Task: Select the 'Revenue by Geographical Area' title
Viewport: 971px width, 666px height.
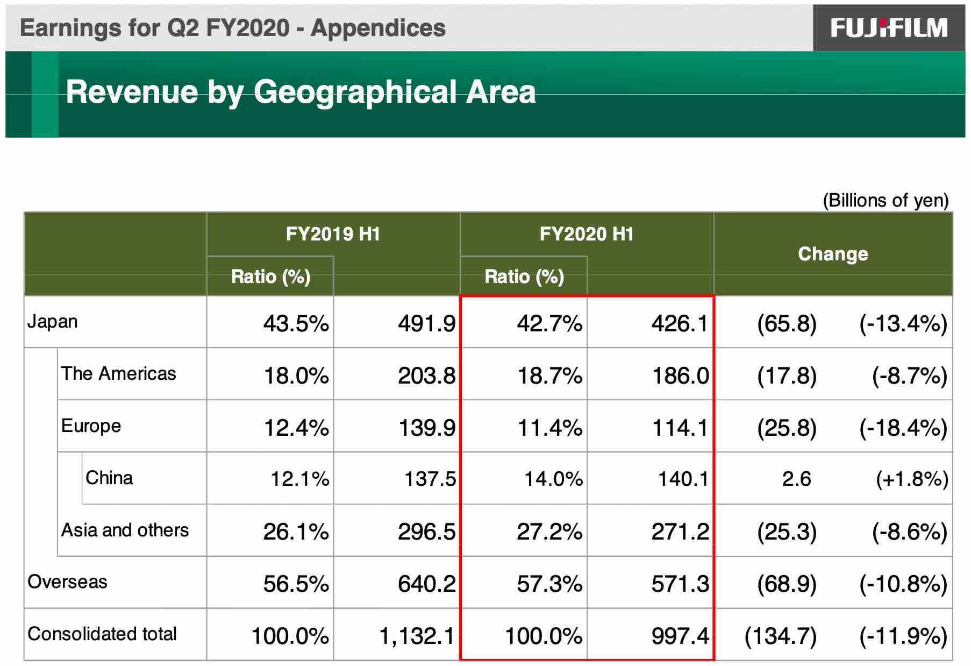Action: [x=301, y=91]
